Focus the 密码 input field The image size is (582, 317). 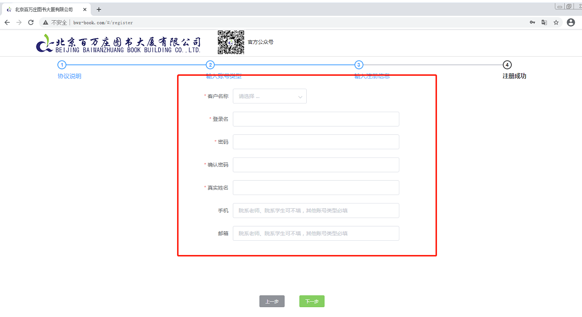pos(316,142)
